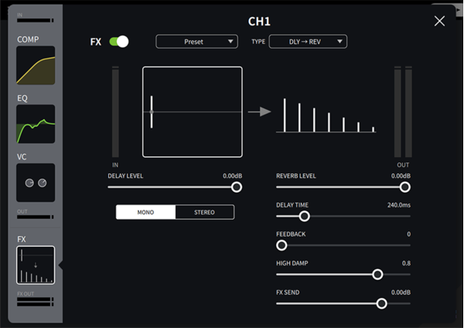Toggle the FX on/off switch

pos(119,42)
